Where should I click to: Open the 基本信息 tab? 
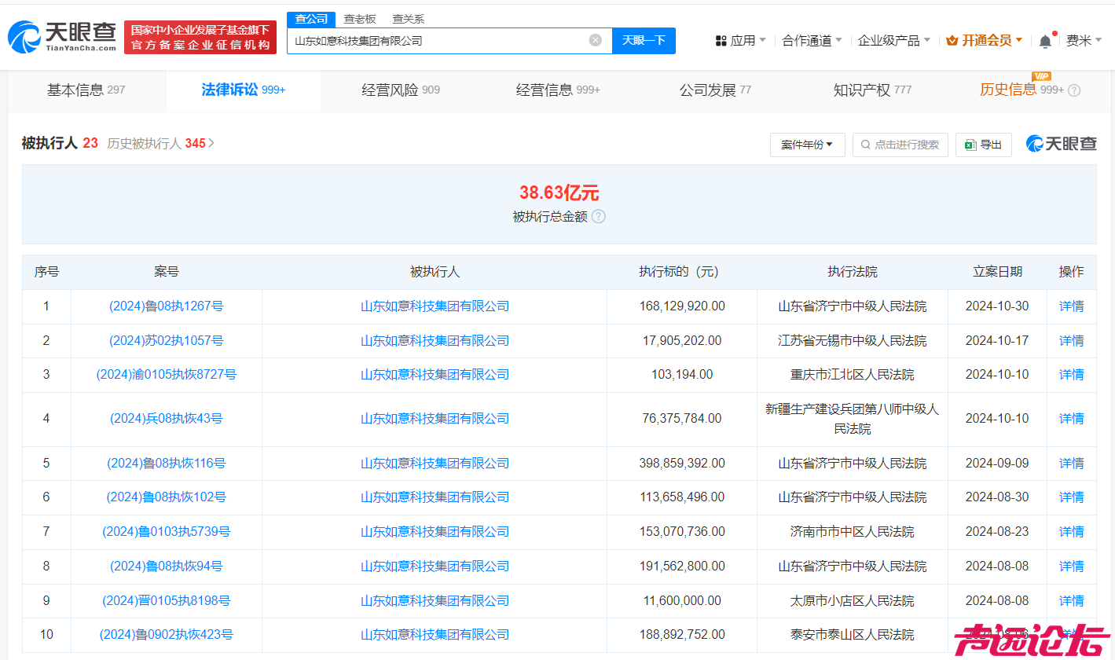[86, 90]
